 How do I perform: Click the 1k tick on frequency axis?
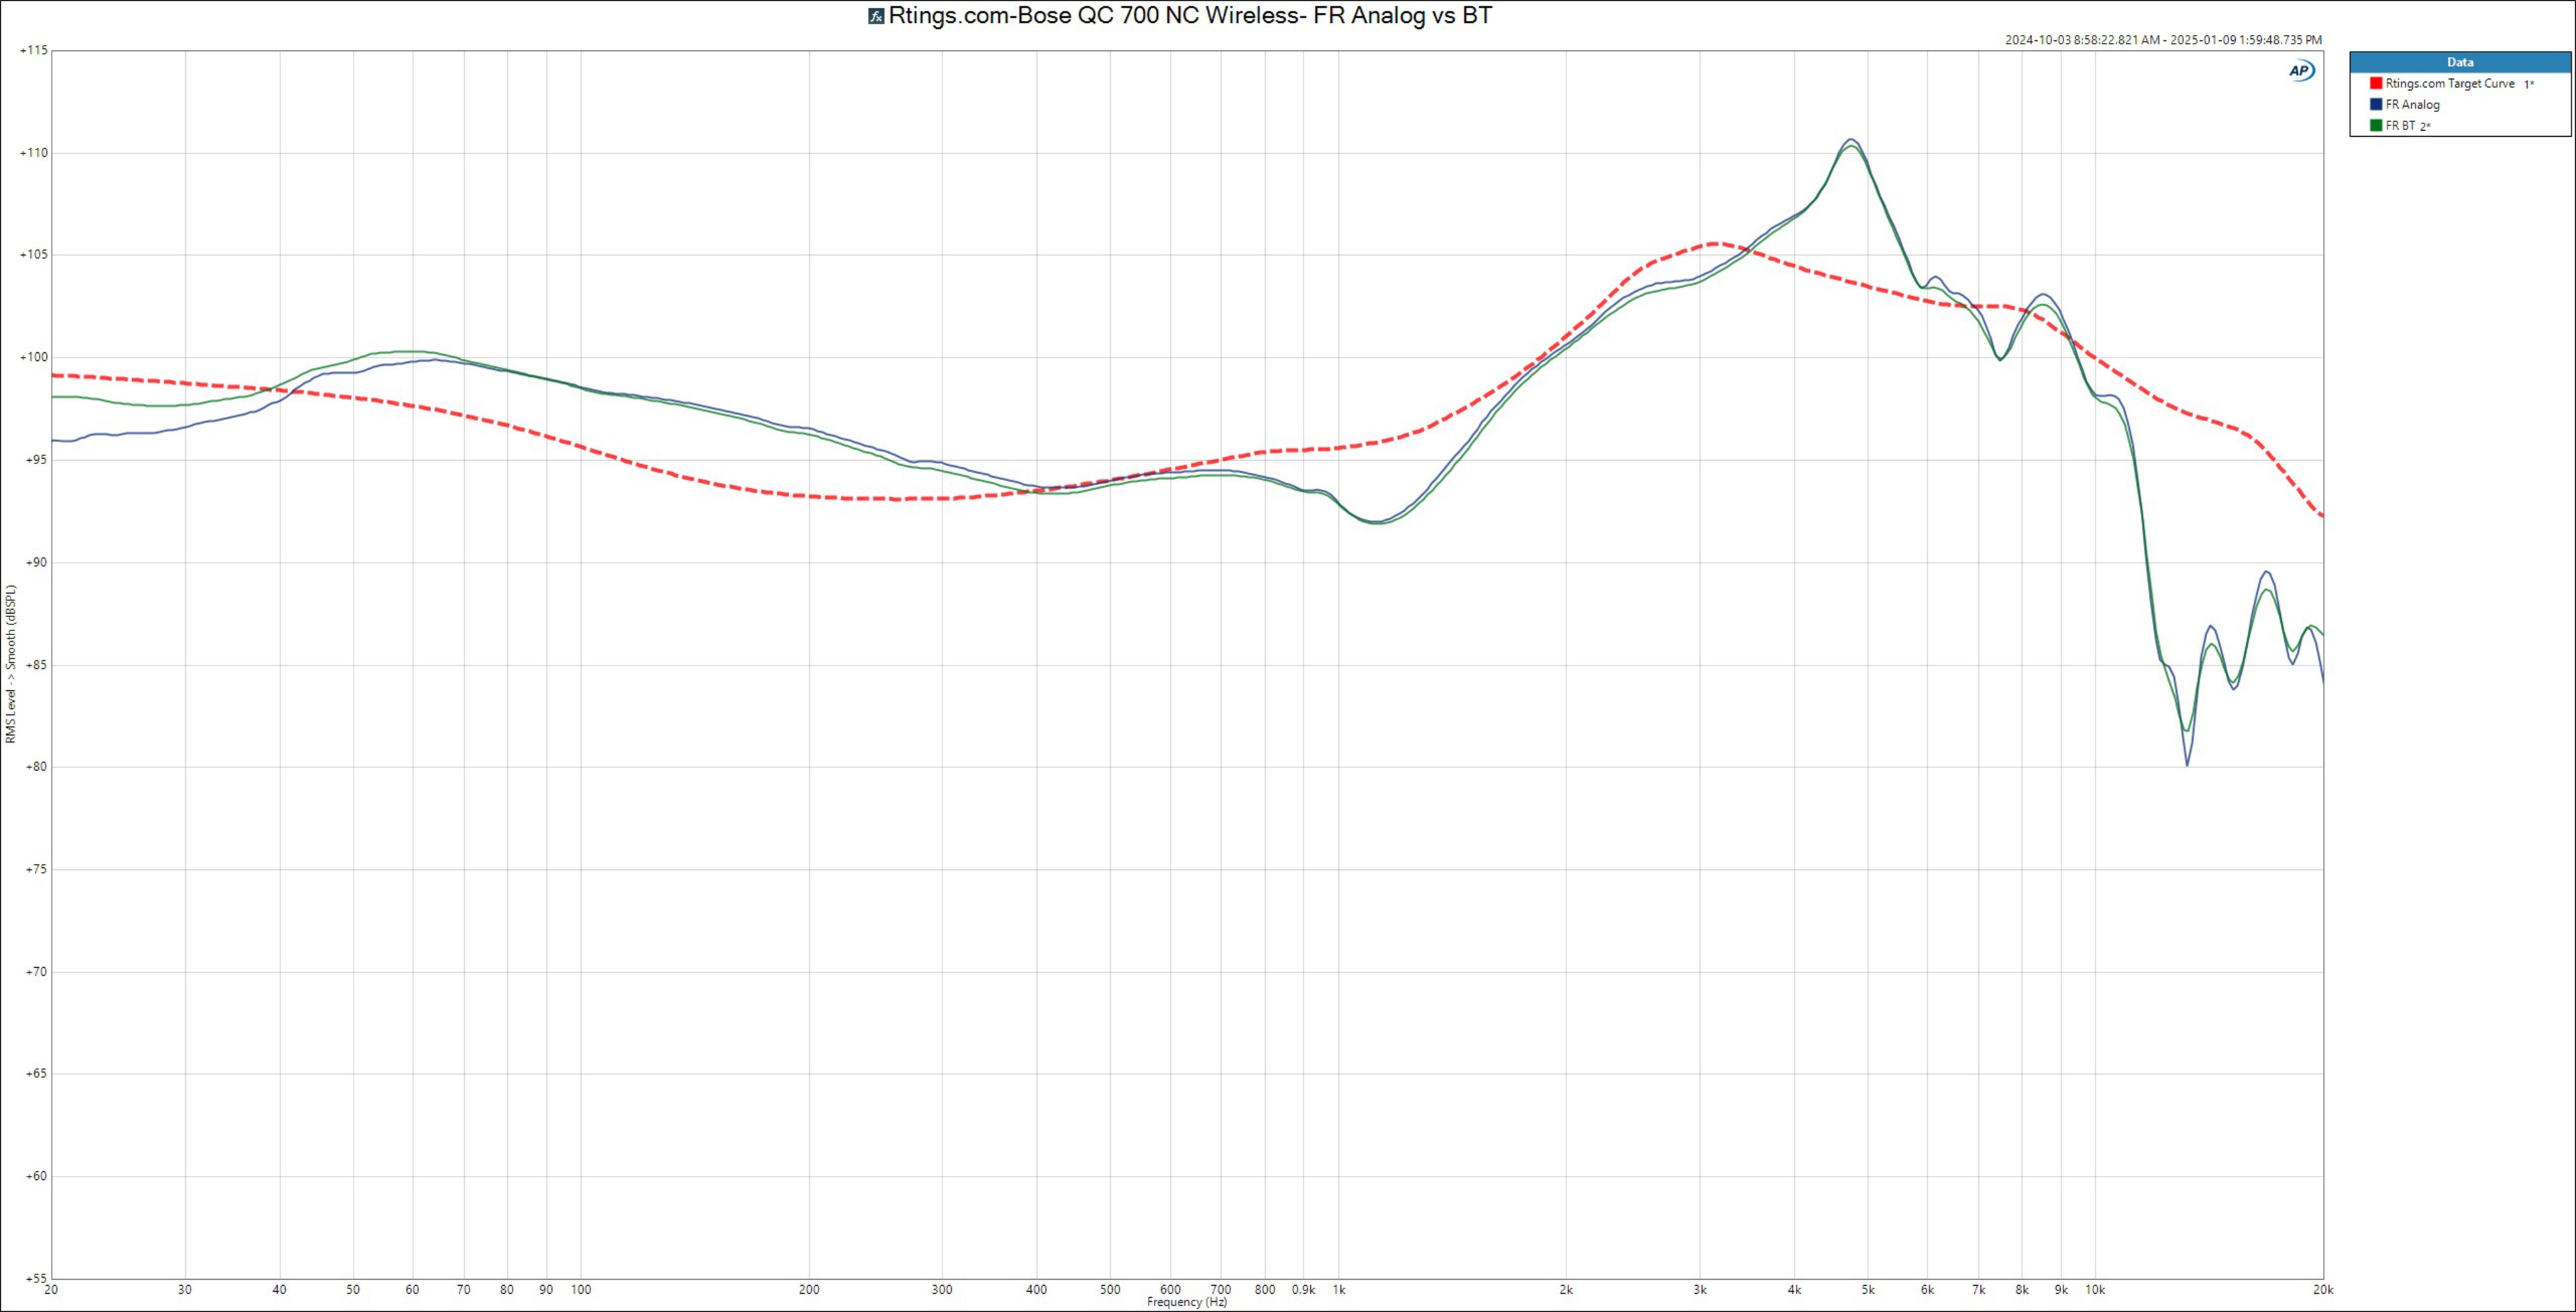[1339, 1290]
